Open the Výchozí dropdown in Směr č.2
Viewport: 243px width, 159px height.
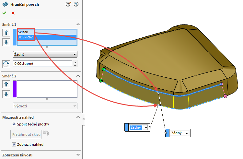pyautogui.click(x=45, y=106)
